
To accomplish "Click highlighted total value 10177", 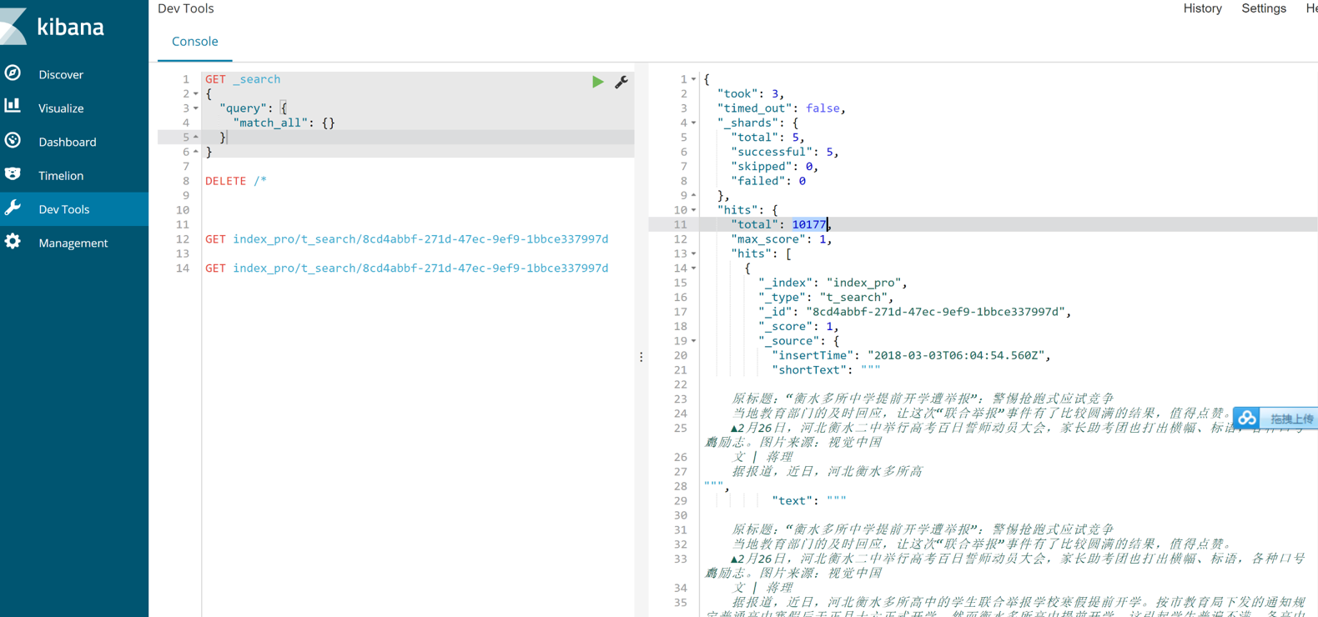I will (809, 224).
